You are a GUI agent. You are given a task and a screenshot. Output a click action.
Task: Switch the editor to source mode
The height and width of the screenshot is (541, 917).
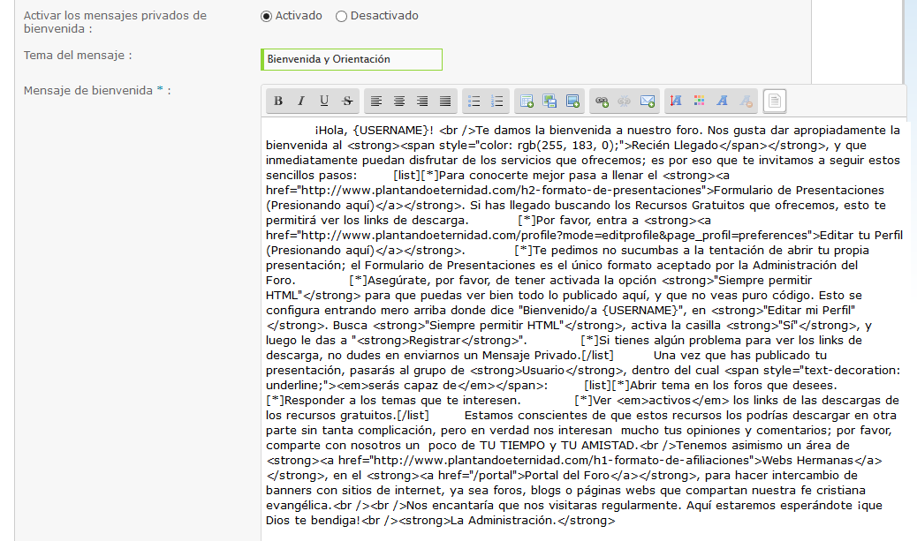click(x=775, y=101)
